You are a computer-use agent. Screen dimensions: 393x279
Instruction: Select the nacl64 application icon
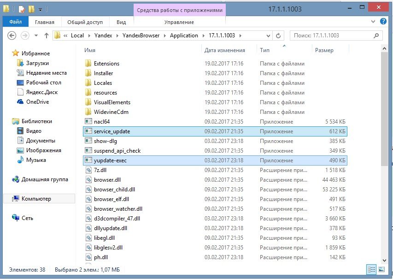click(88, 121)
